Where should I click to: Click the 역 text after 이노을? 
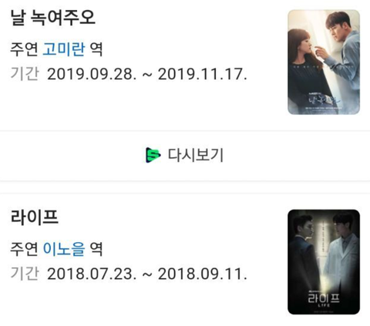[96, 249]
